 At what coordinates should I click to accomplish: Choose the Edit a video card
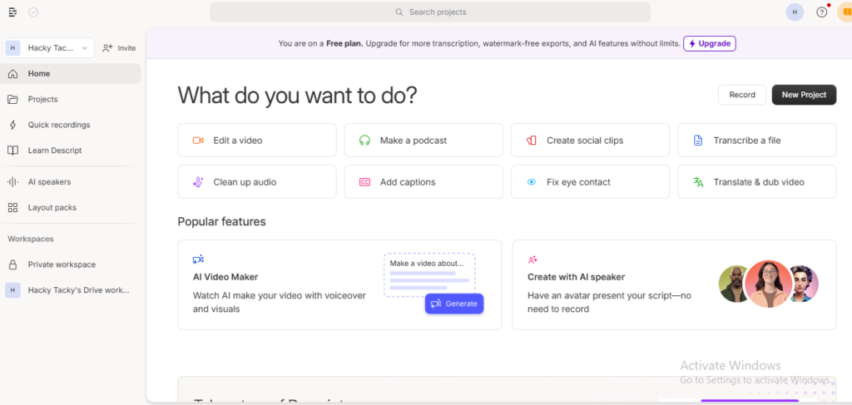click(257, 140)
